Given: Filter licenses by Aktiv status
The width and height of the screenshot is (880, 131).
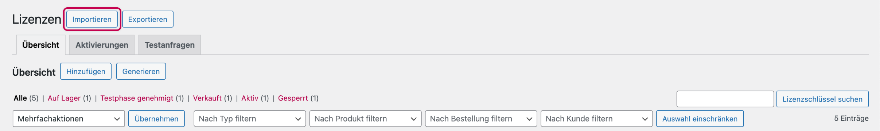Looking at the screenshot, I should point(250,98).
